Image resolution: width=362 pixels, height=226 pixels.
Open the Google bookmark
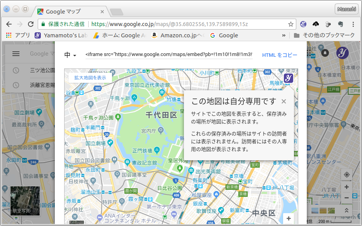224,35
